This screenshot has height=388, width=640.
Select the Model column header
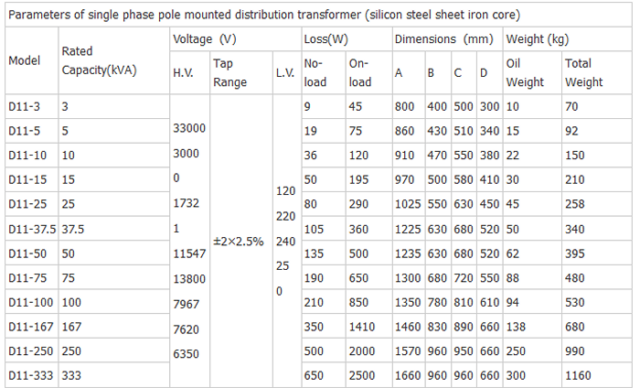coord(24,60)
